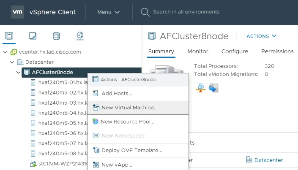Click the cluster server image thumbnail
Image resolution: width=298 pixels, height=170 pixels.
click(167, 69)
